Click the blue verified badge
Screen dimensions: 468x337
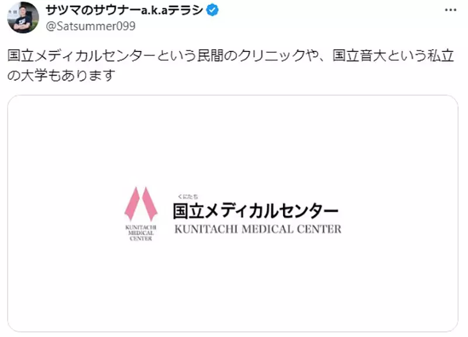212,10
